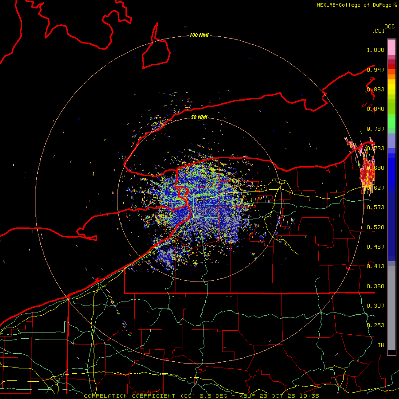
Task: Click the 0.573 legend value
Action: click(376, 207)
